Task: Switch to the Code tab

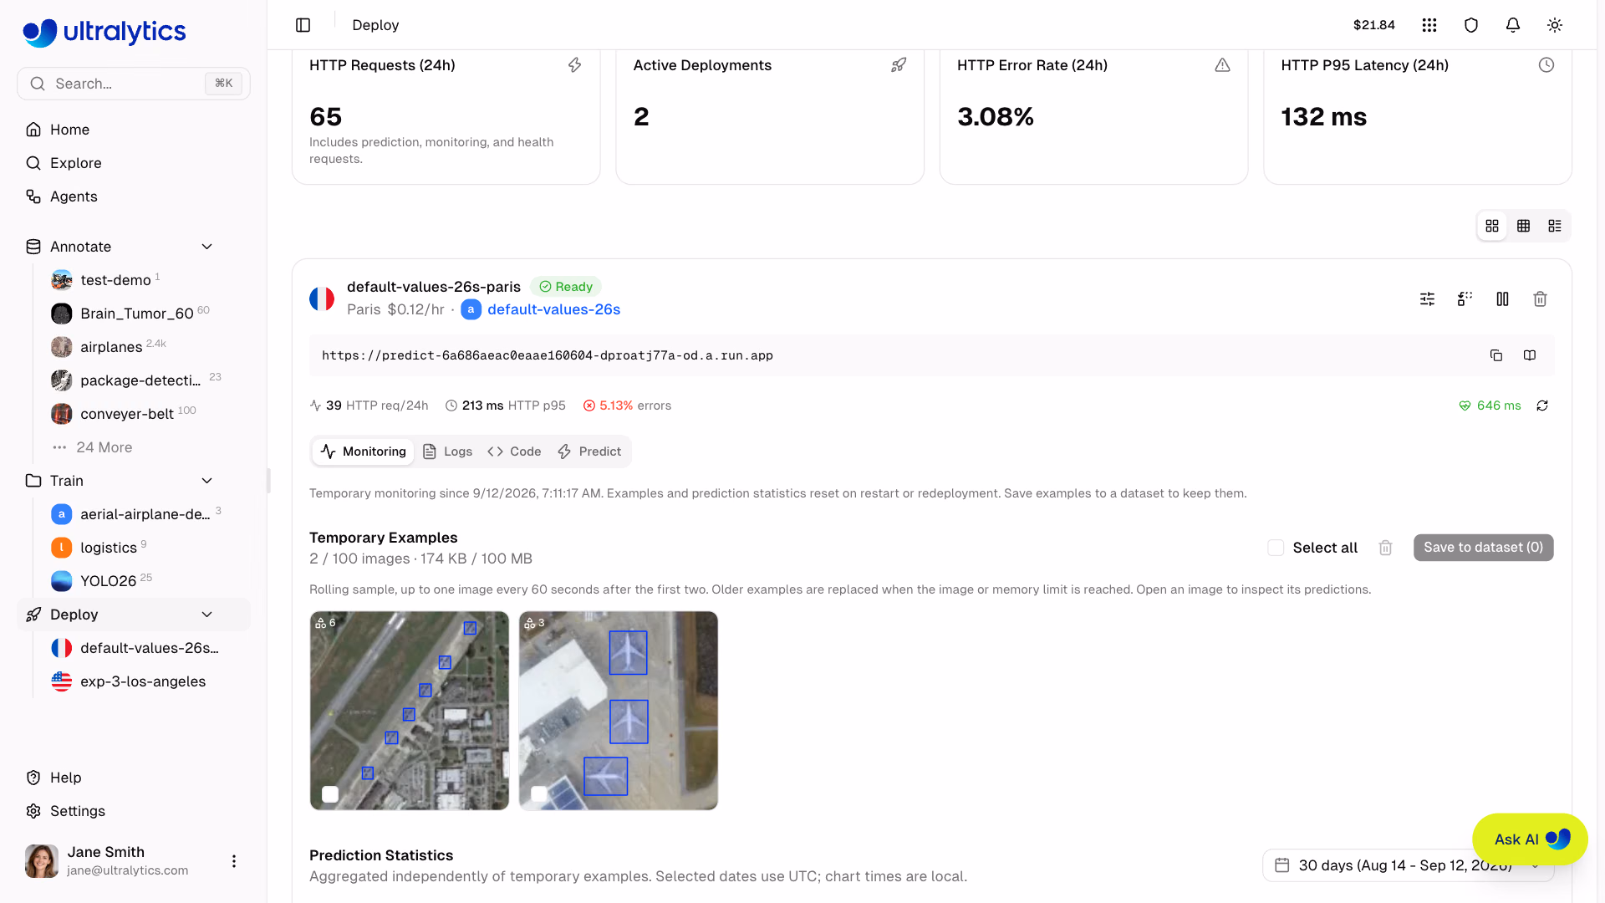Action: pyautogui.click(x=514, y=451)
